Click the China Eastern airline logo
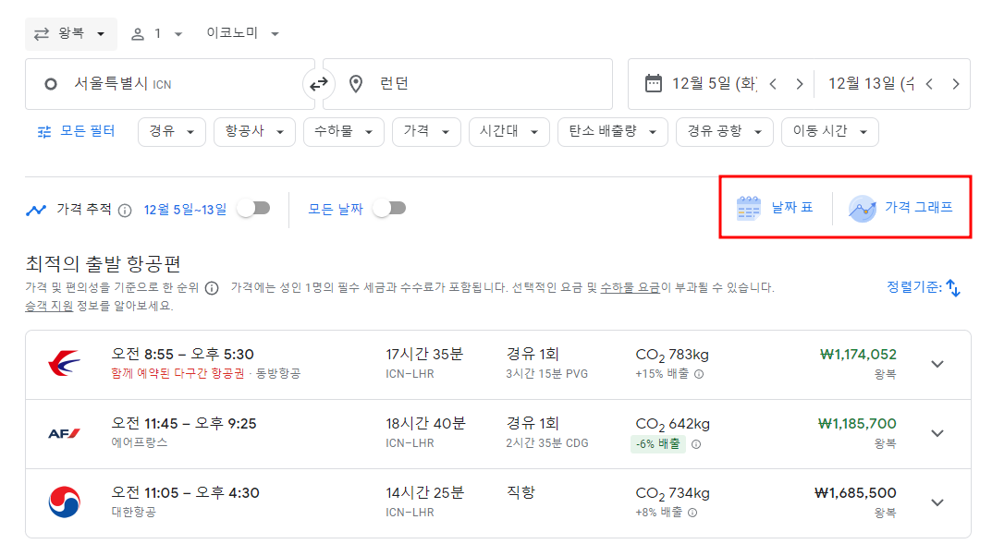This screenshot has width=992, height=544. coord(61,363)
